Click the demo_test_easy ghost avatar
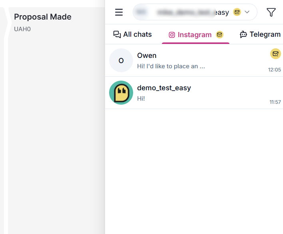 coord(121,93)
